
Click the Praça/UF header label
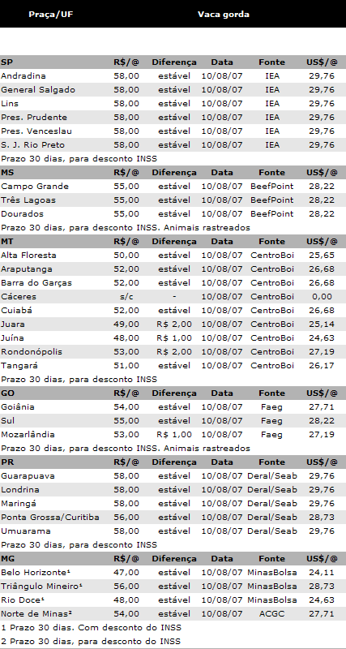point(46,15)
